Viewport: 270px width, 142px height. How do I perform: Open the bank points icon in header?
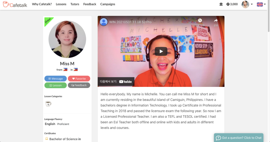click(x=221, y=4)
